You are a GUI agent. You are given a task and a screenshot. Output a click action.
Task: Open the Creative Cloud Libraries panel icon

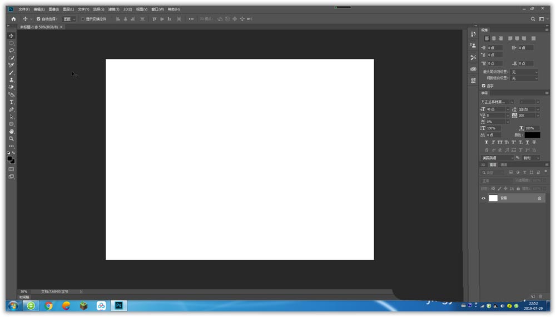click(x=473, y=69)
